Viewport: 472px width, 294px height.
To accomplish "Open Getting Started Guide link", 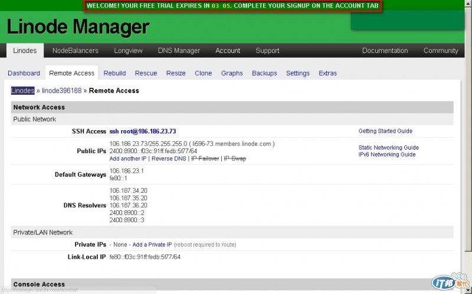I will click(385, 131).
